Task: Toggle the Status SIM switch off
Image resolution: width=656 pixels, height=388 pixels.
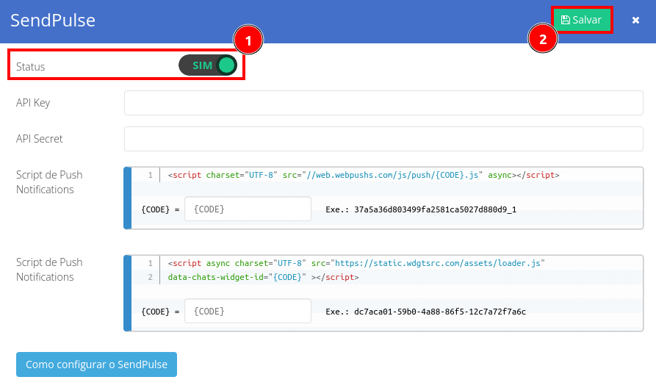Action: (208, 65)
